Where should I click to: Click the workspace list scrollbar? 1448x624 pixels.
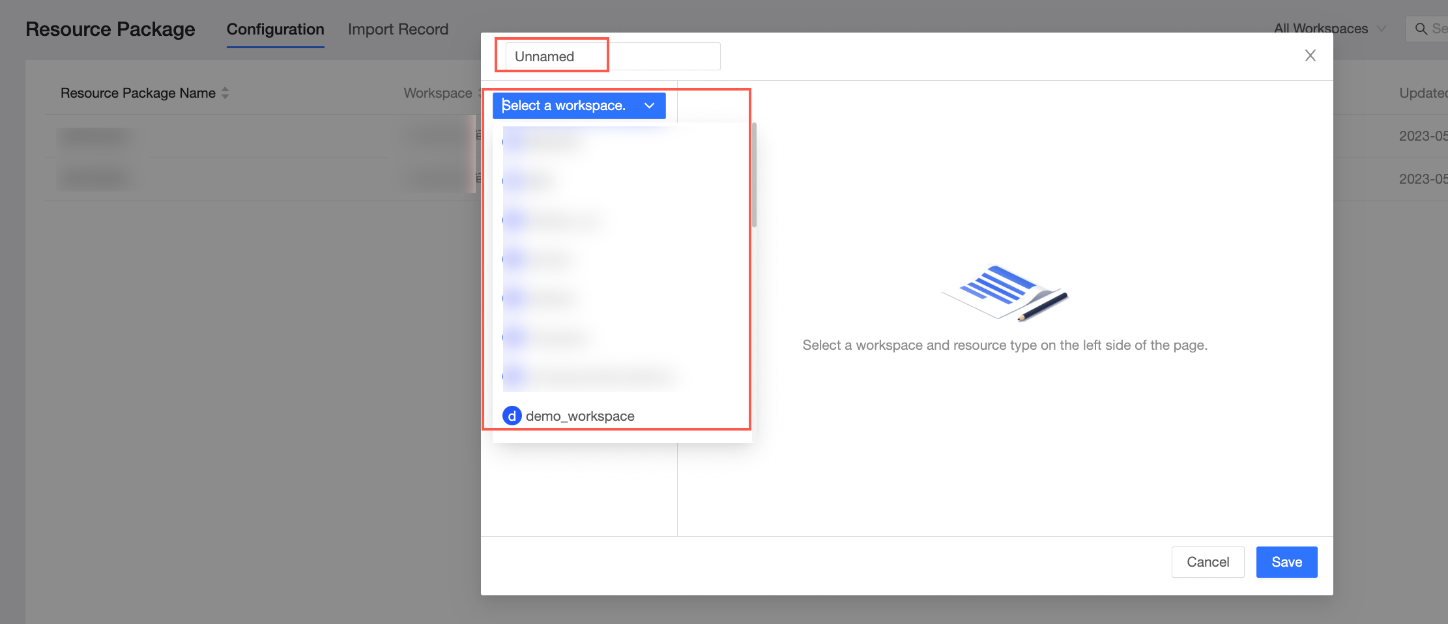754,175
